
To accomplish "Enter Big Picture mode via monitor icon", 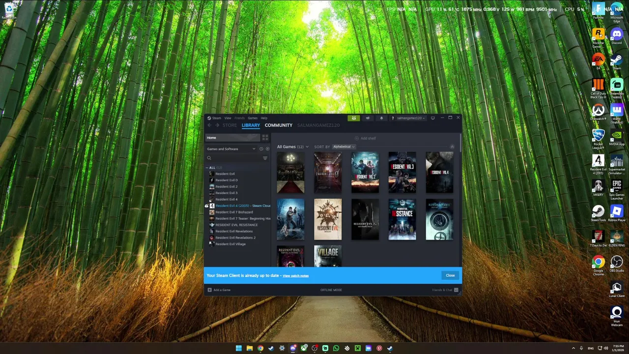I will click(x=433, y=118).
